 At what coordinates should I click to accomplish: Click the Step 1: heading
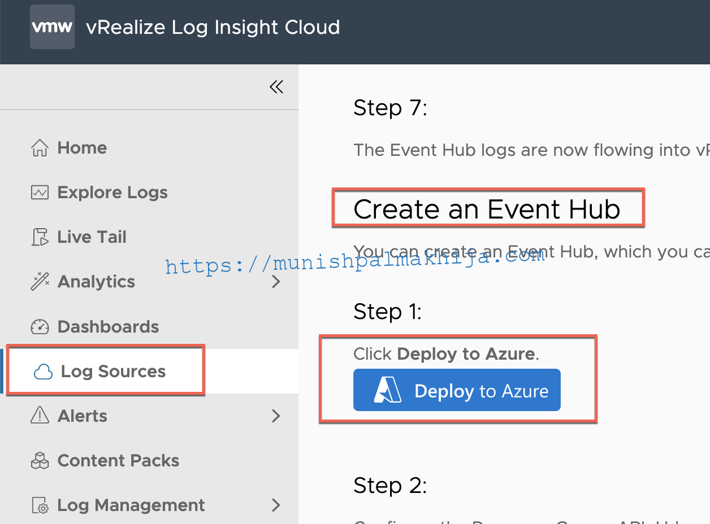click(388, 311)
